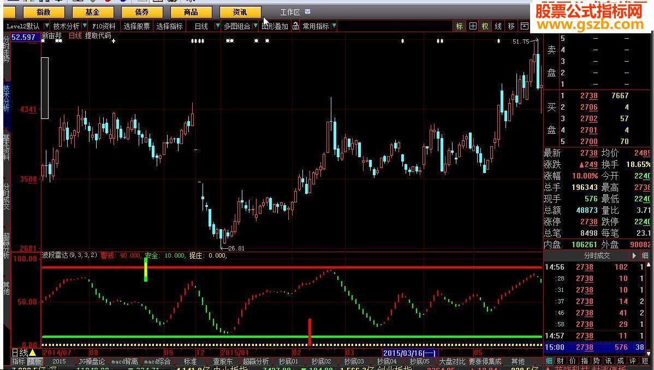Click the 2015/03/16 date marker on timeline
Screen dimensions: 654x370
coord(409,353)
